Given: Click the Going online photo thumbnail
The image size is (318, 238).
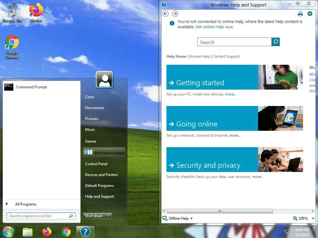Looking at the screenshot, I should pyautogui.click(x=280, y=118).
